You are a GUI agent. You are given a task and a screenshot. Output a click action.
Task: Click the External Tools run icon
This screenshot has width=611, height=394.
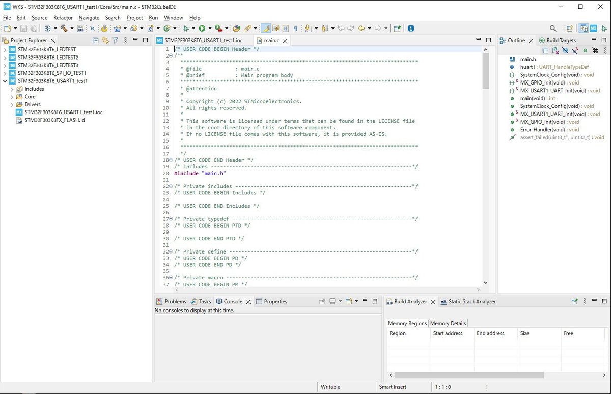pyautogui.click(x=219, y=29)
